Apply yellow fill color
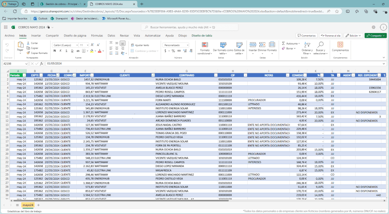This screenshot has height=214, width=389. (92, 51)
